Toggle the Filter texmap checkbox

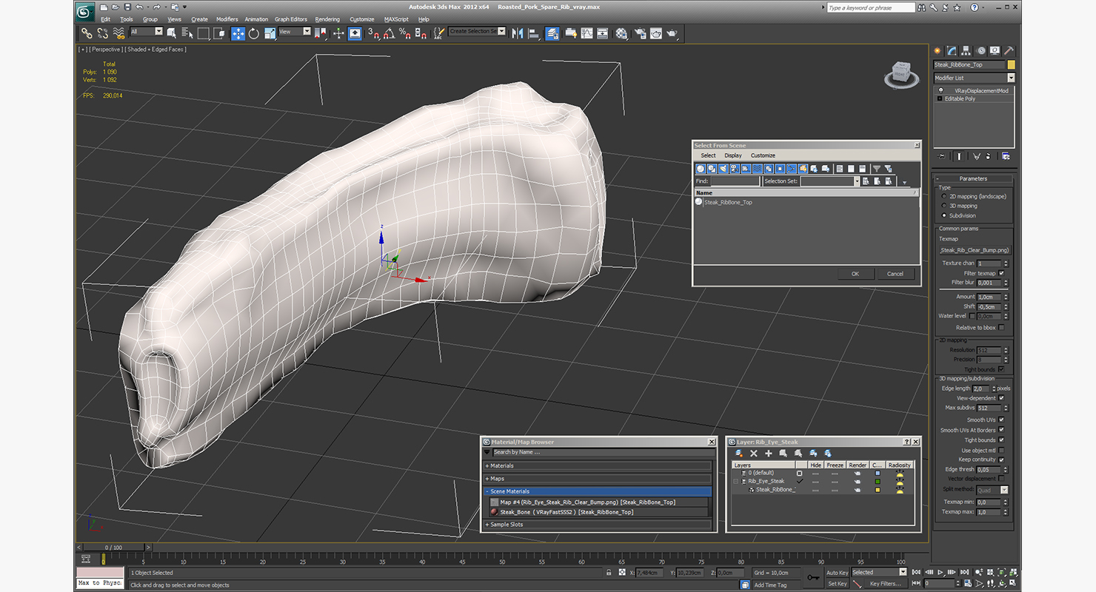pos(1001,273)
